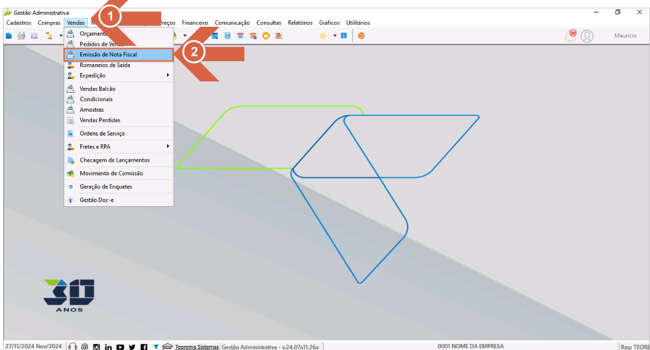Viewport: 650px width, 350px height.
Task: Select Gestão Doc-e menu entry
Action: tap(118, 200)
